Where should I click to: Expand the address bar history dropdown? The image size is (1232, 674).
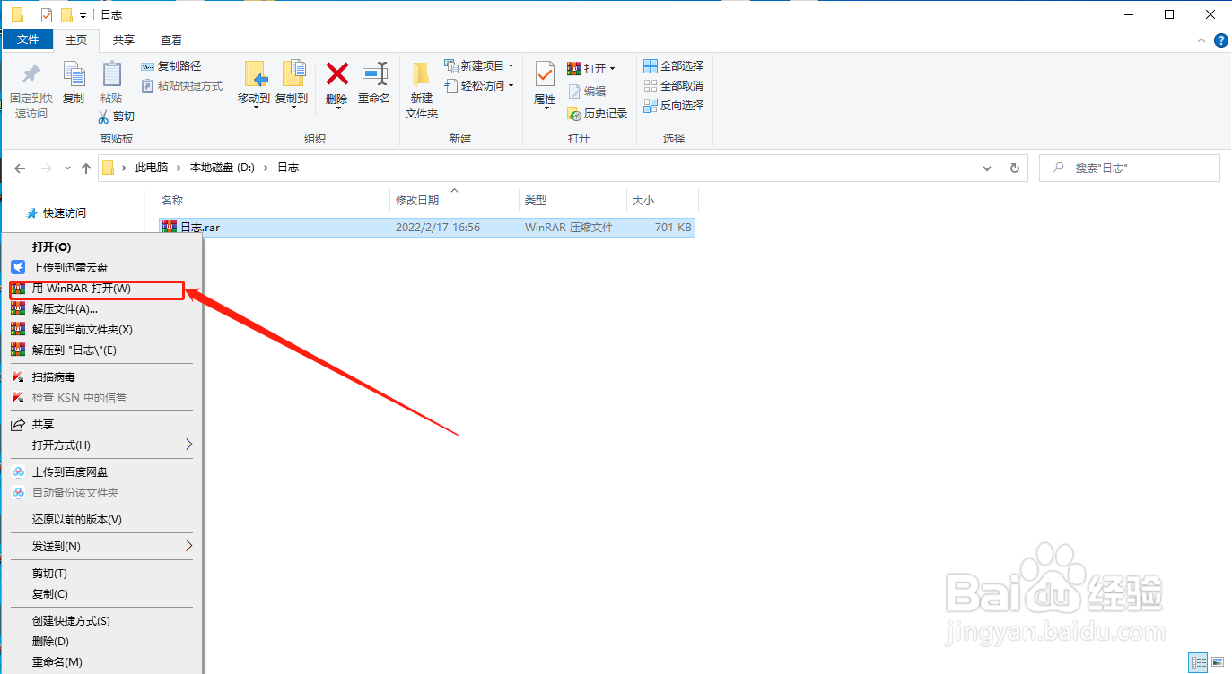point(987,168)
